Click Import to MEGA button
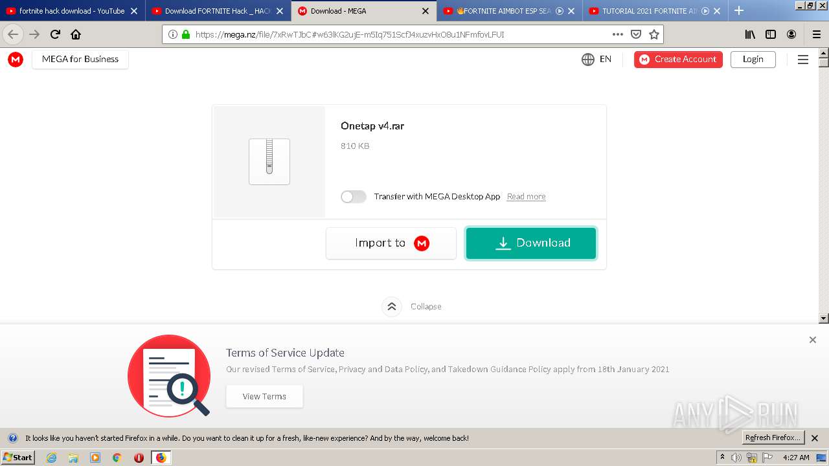 tap(391, 243)
